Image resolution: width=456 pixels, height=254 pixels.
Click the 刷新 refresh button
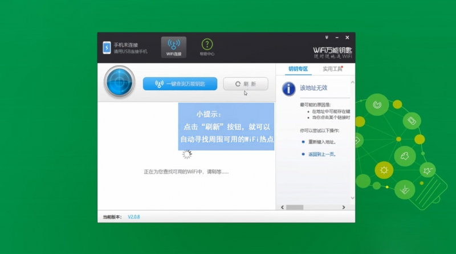click(246, 84)
